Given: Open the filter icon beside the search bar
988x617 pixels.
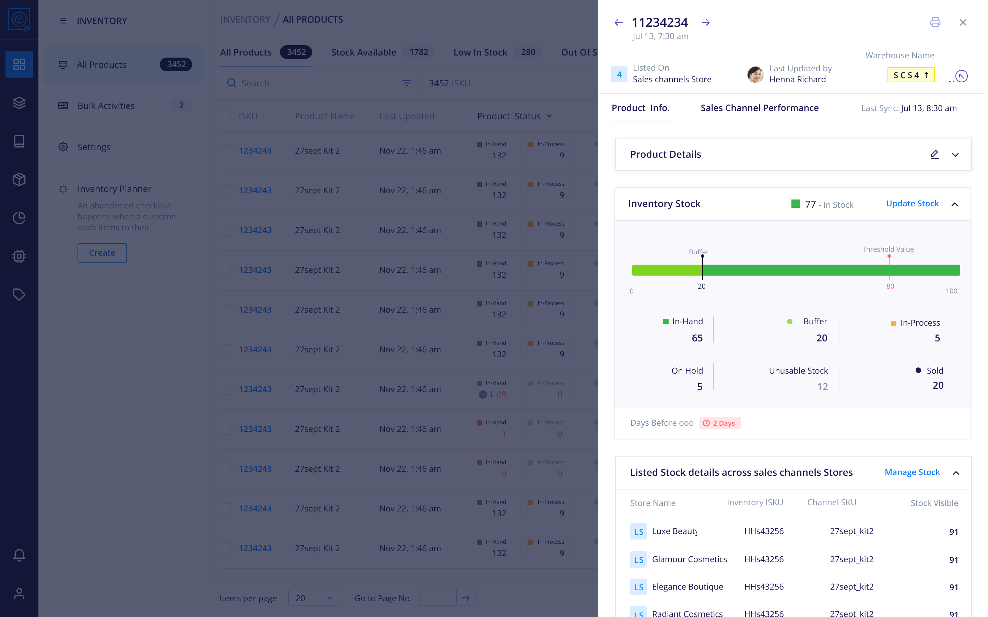Looking at the screenshot, I should coord(407,83).
